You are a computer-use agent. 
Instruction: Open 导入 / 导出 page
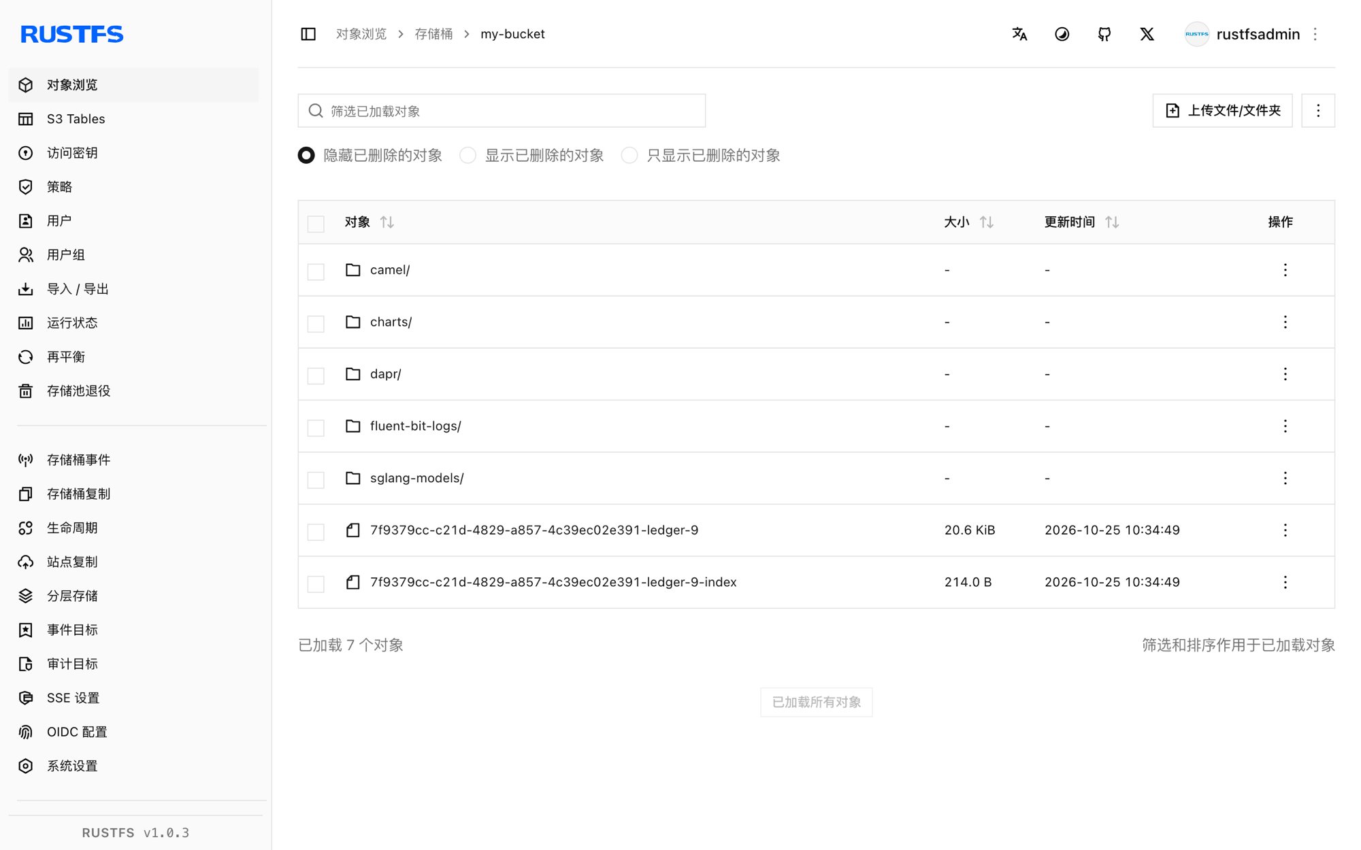(133, 289)
